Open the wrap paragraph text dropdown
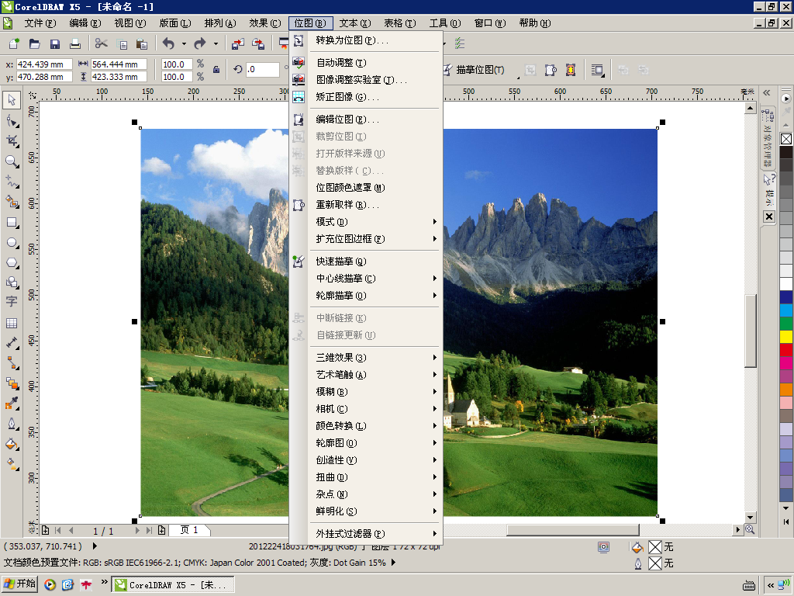The height and width of the screenshot is (596, 794). 598,70
